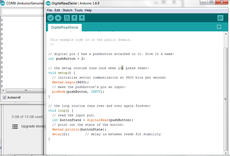This screenshot has height=156, width=230.
Task: Click the 'void loop() {' line
Action: (x=61, y=110)
